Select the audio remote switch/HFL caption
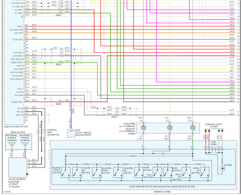241x195 pixels. pos(162,186)
